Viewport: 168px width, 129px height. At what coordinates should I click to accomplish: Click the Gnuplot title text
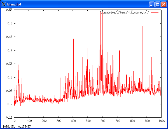(x=14, y=4)
